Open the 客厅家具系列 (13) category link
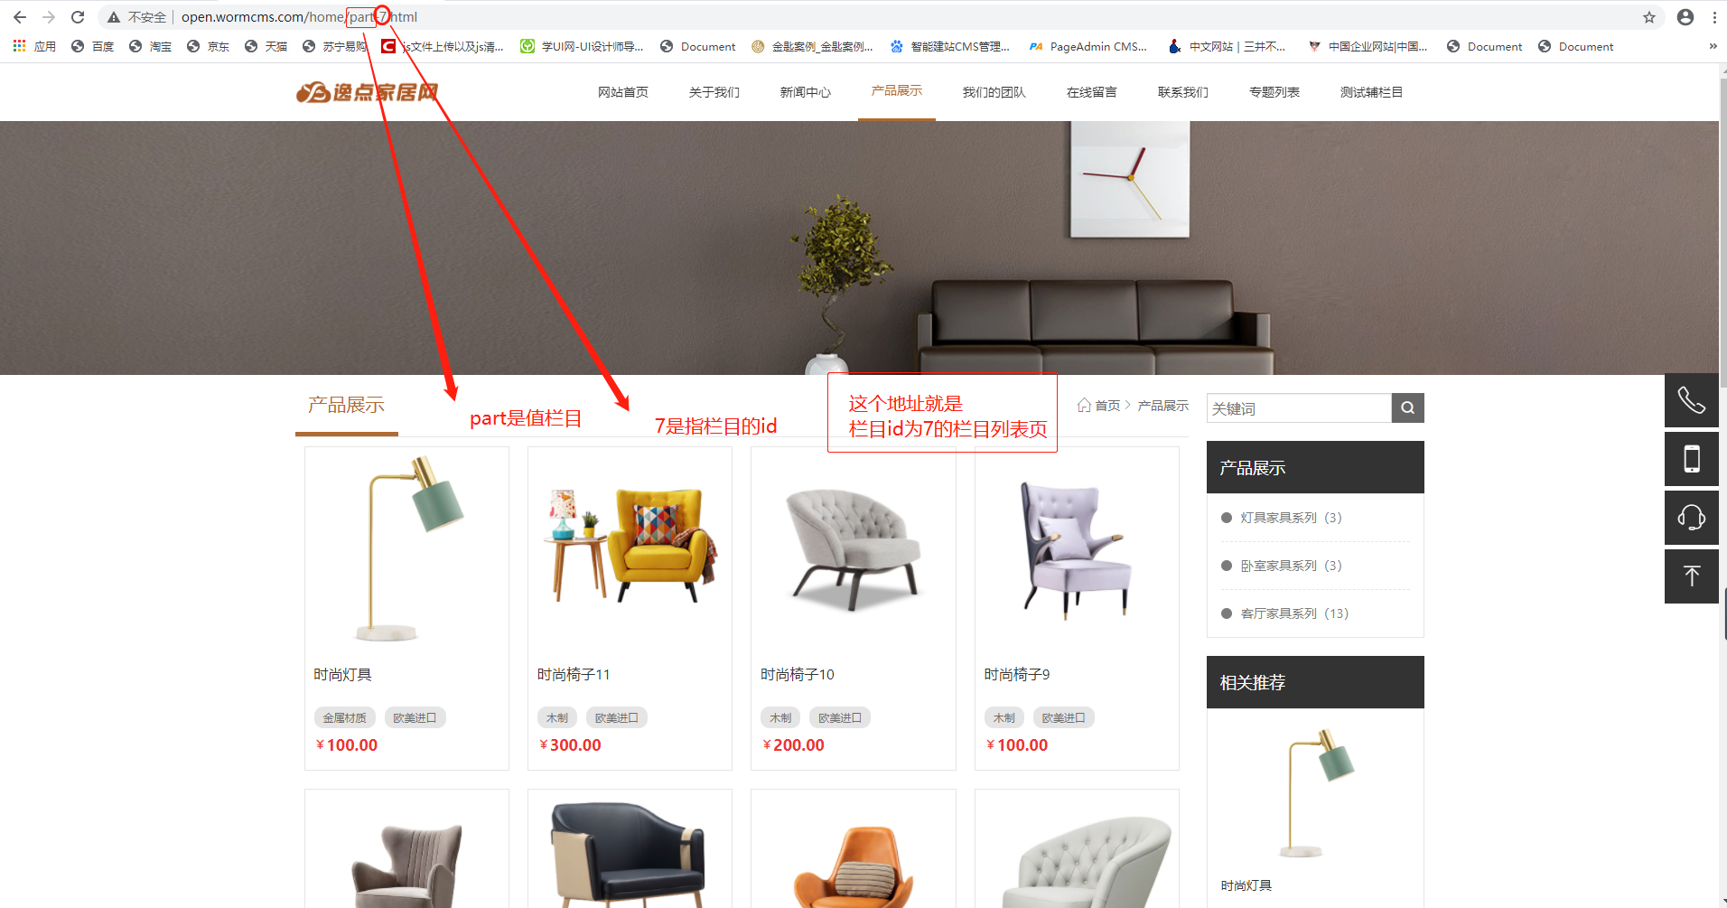The image size is (1727, 908). pyautogui.click(x=1294, y=613)
